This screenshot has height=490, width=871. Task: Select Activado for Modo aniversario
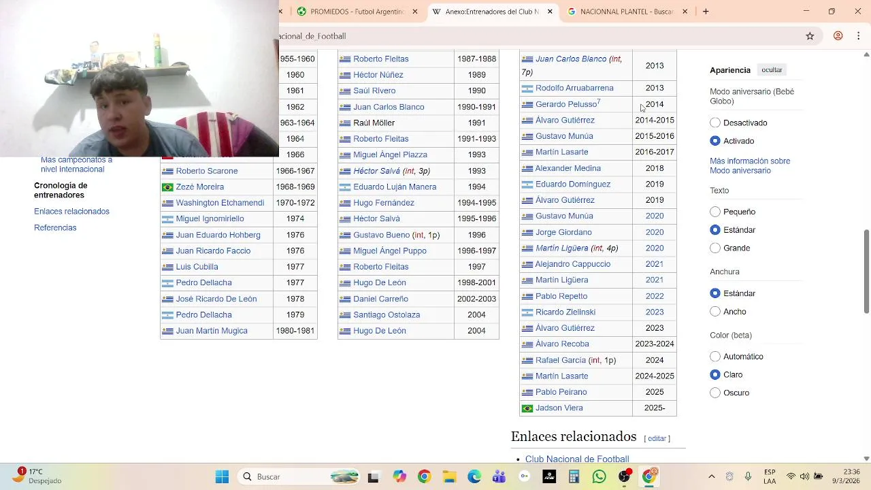[x=715, y=141]
